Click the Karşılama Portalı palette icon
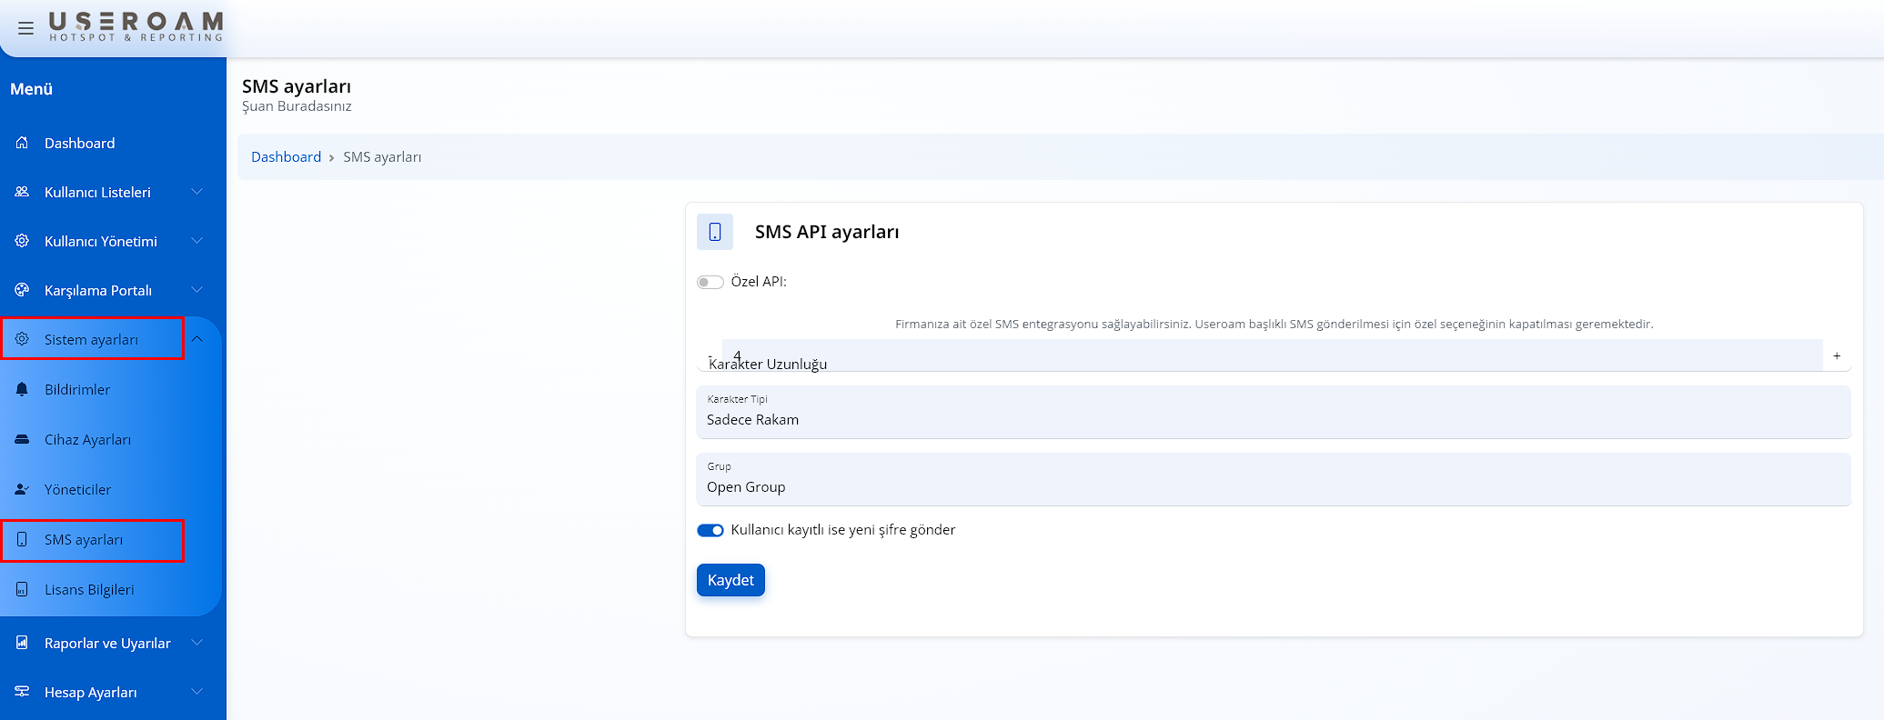Viewport: 1884px width, 720px height. click(23, 290)
